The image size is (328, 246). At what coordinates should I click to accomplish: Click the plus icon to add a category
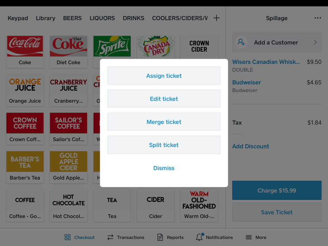coord(216,18)
